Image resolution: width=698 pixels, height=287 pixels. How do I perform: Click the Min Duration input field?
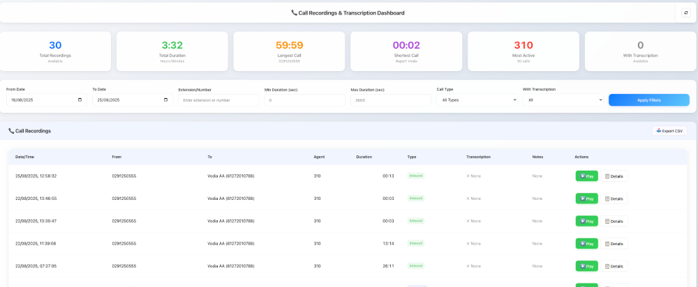pos(304,100)
